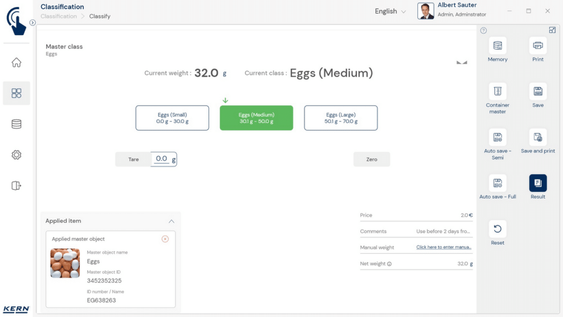Save the current weighing result
Screen dimensions: 563x317
(538, 91)
